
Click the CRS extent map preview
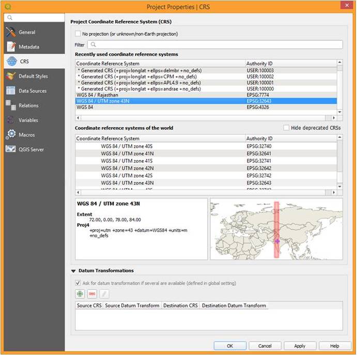[276, 229]
